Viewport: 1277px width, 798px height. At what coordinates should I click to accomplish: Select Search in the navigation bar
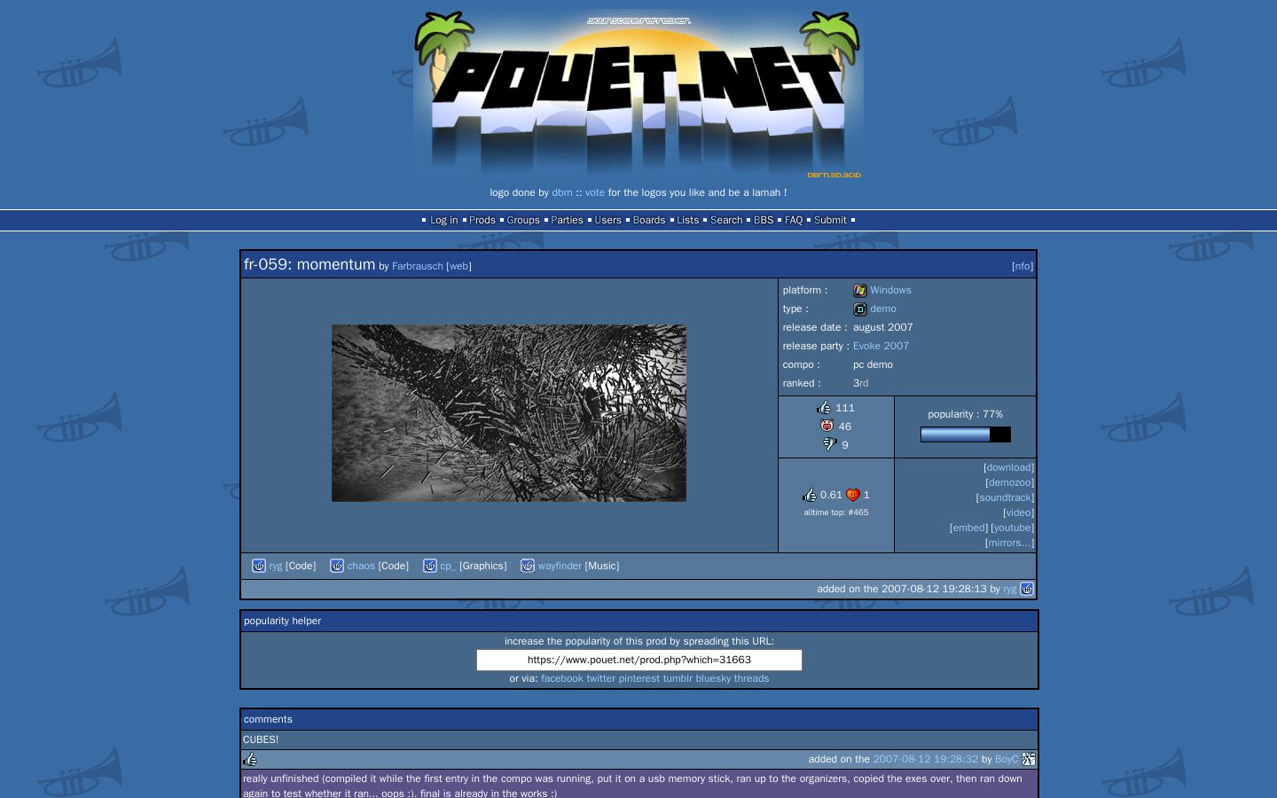tap(726, 220)
